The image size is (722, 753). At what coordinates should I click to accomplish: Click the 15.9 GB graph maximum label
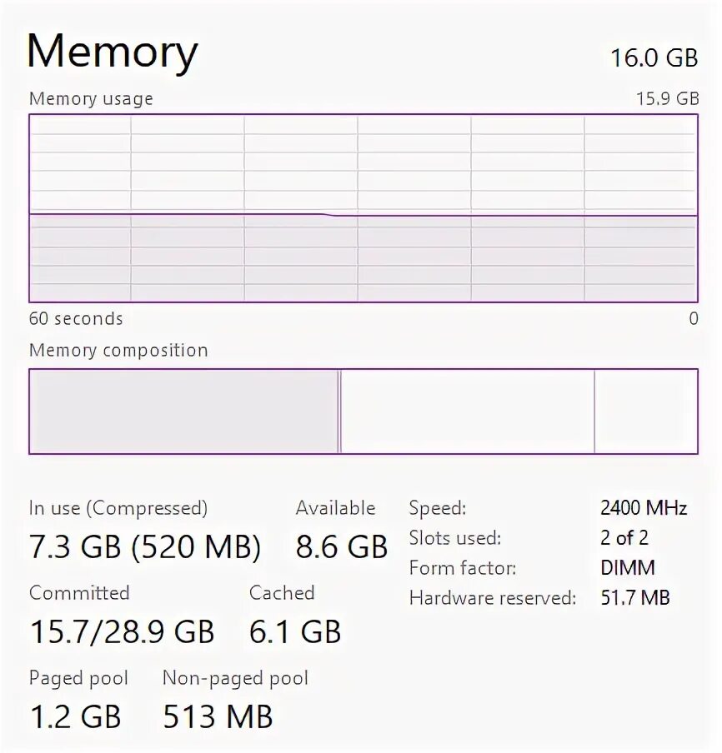667,98
